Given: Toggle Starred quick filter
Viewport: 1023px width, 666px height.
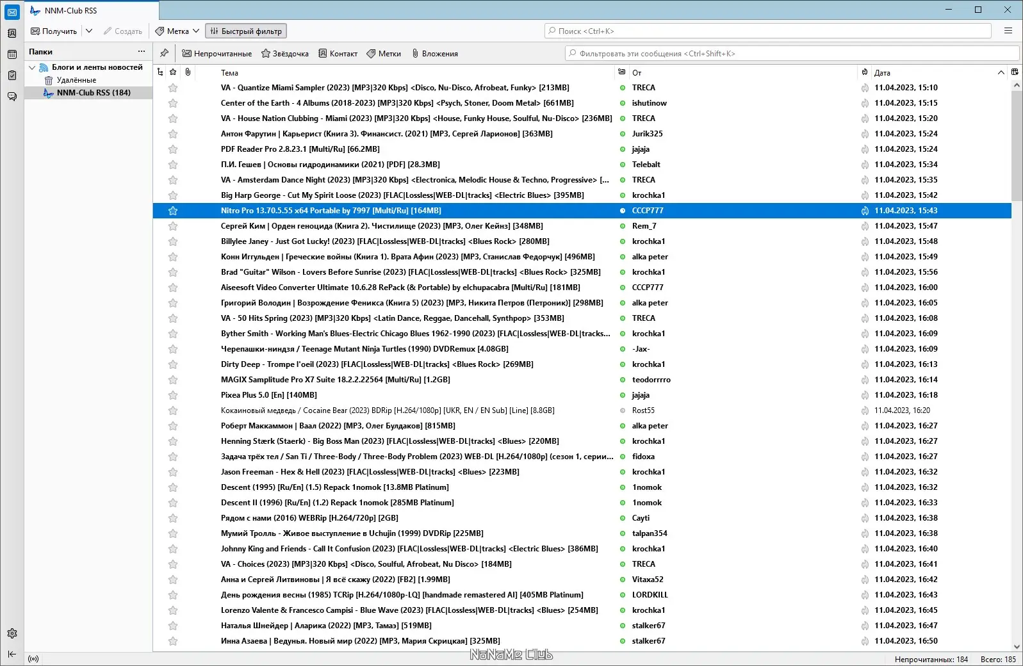Looking at the screenshot, I should [x=285, y=54].
